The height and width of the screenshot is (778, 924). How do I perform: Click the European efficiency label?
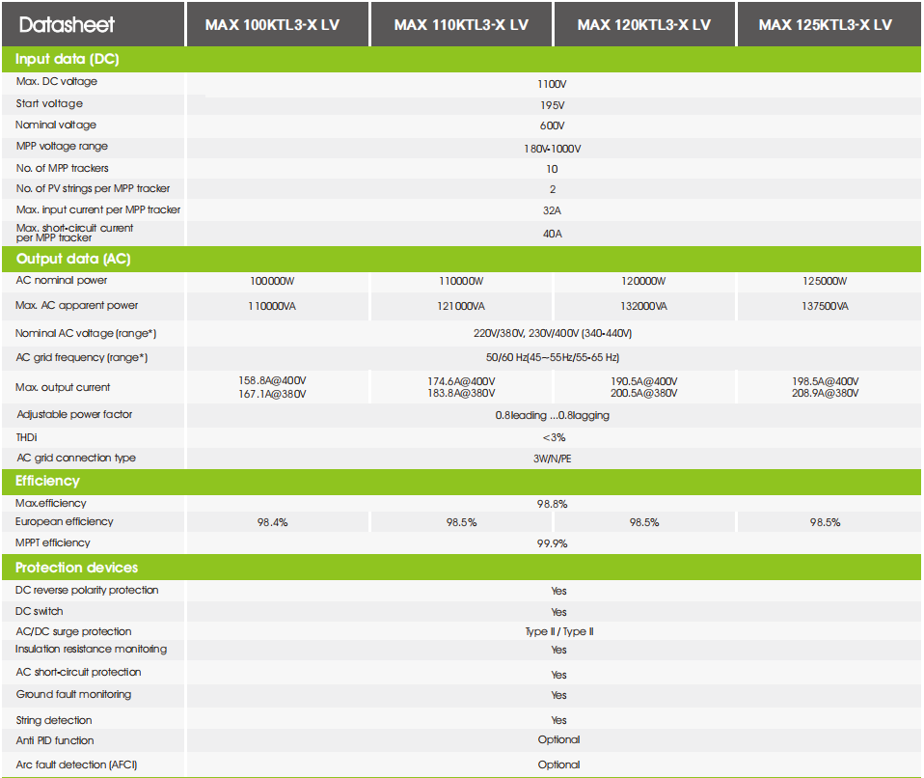coord(65,521)
